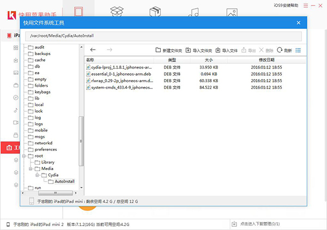327x230 pixels.
Task: Open the apps box tab in main window
Action: point(117,11)
